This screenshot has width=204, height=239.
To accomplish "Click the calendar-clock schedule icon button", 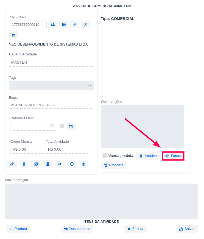I will coord(71,126).
